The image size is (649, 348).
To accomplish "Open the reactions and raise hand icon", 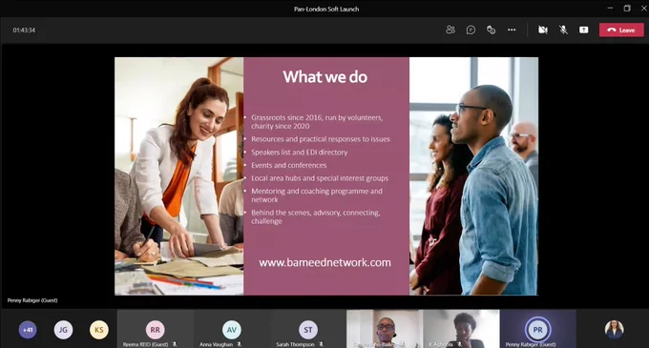I will click(491, 30).
